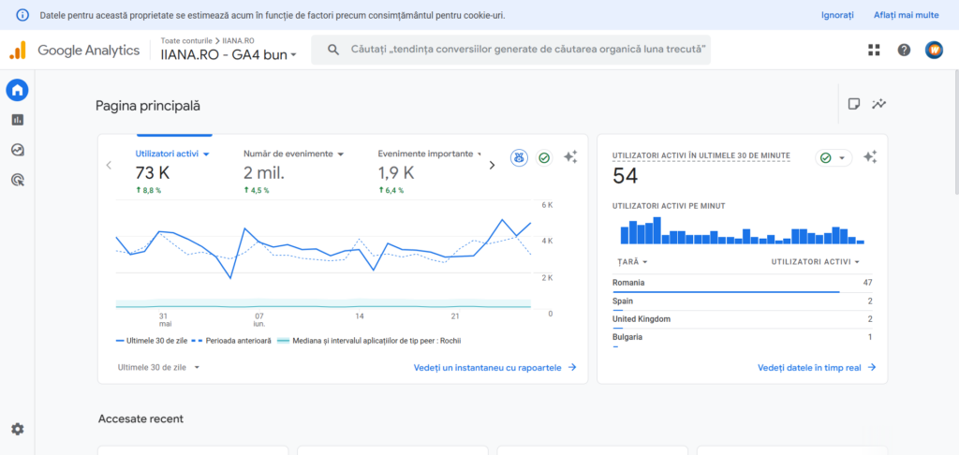
Task: Click the 54 realtime users value
Action: [625, 177]
